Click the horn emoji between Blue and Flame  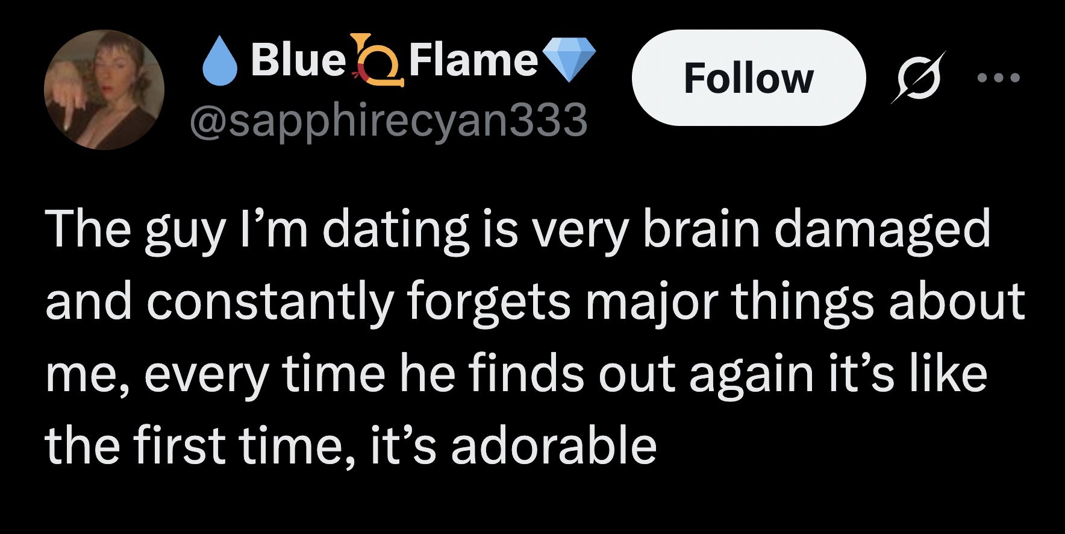377,61
